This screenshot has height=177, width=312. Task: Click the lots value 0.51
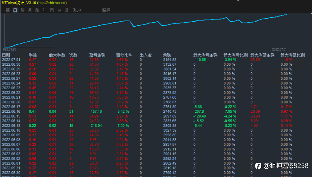[33, 116]
